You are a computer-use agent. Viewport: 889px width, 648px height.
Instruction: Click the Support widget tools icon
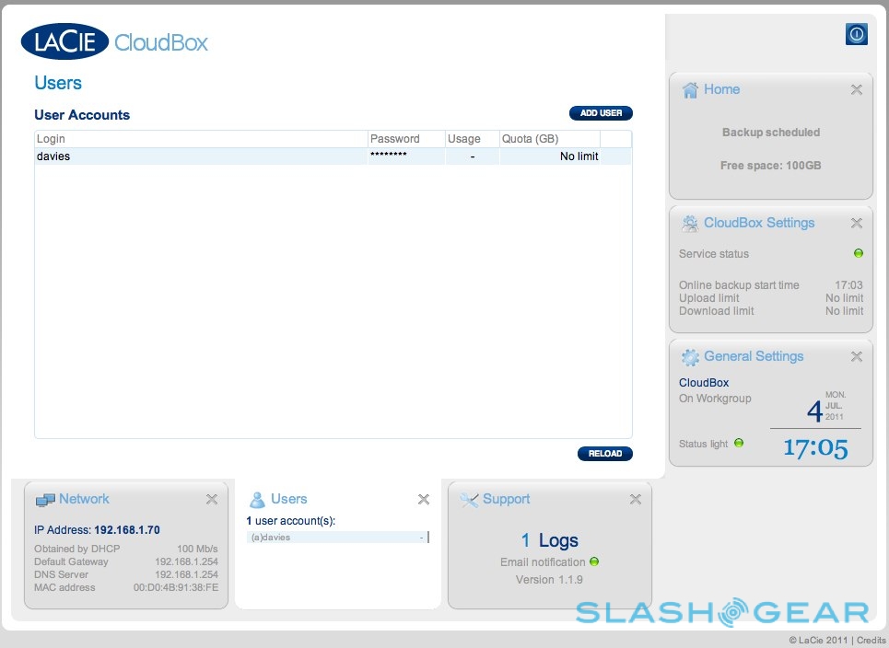pos(469,500)
